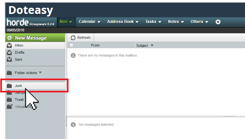The height and width of the screenshot is (139, 245).
Task: Click the No messages selected info icon
Action: coord(73,125)
